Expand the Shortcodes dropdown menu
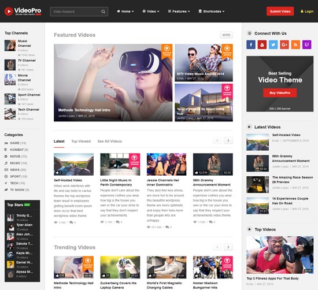This screenshot has height=290, width=318. point(212,12)
